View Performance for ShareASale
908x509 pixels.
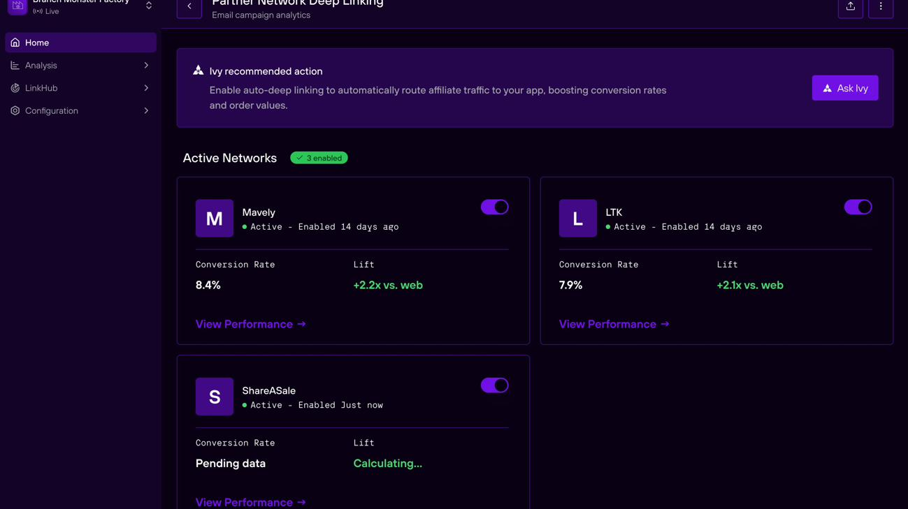click(x=251, y=502)
